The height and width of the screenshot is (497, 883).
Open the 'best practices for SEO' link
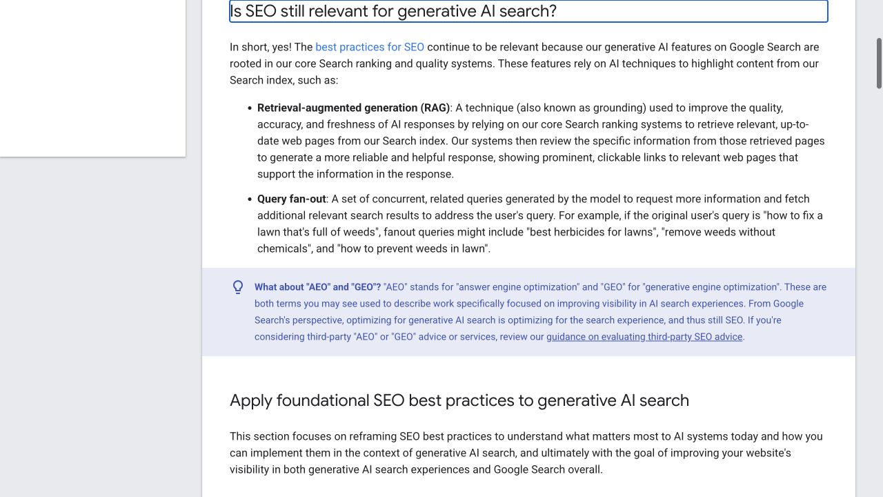tap(370, 47)
